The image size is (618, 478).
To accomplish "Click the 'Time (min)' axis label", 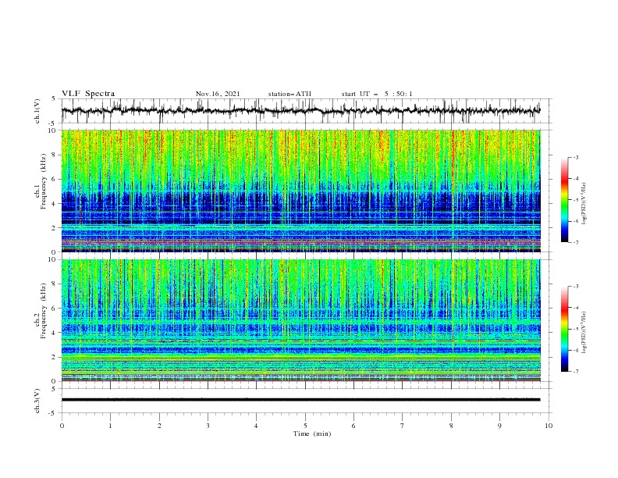I will [x=312, y=433].
